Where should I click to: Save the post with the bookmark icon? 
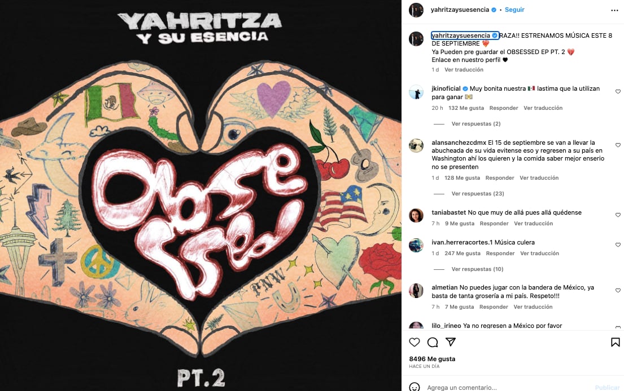(615, 342)
